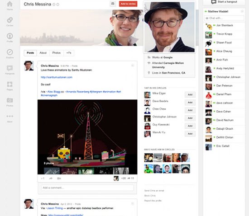This screenshot has height=216, width=249.
Task: Open options arrow on Apr 2 post
Action: tap(133, 203)
